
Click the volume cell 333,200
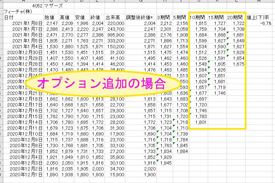tap(115, 41)
